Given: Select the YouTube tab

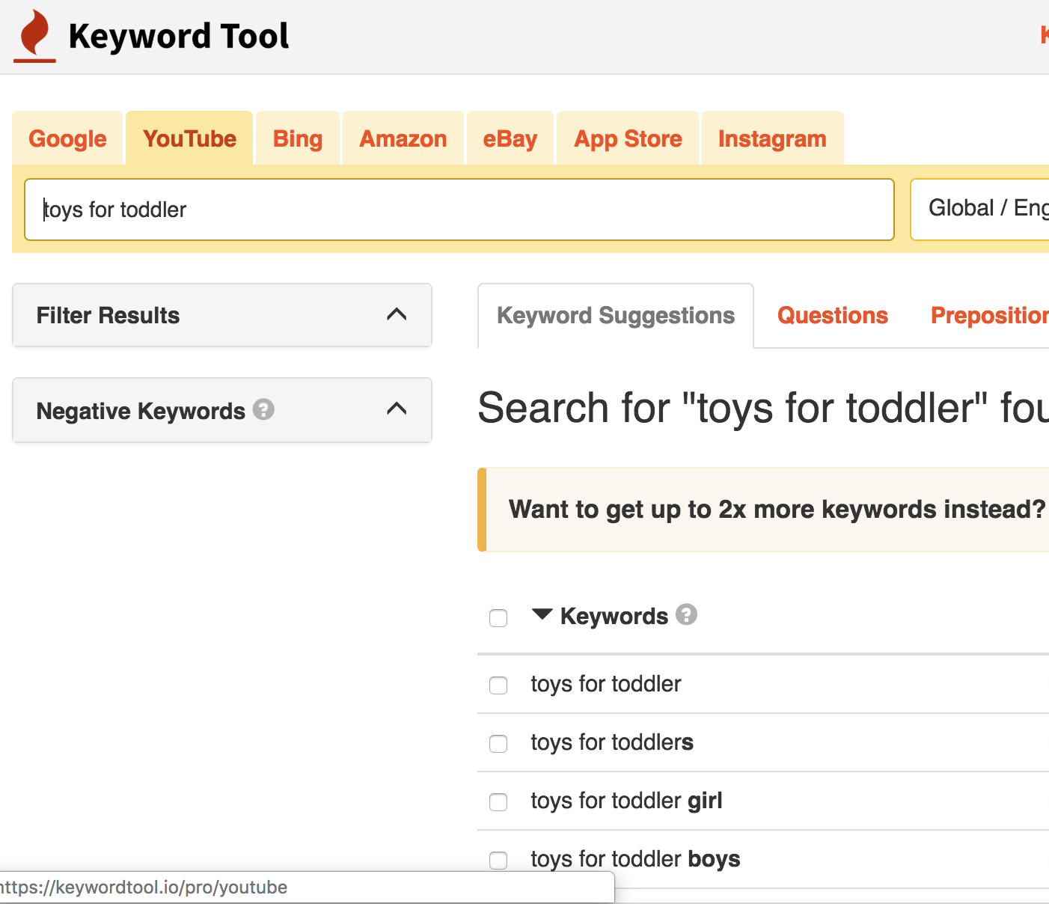Looking at the screenshot, I should (189, 138).
